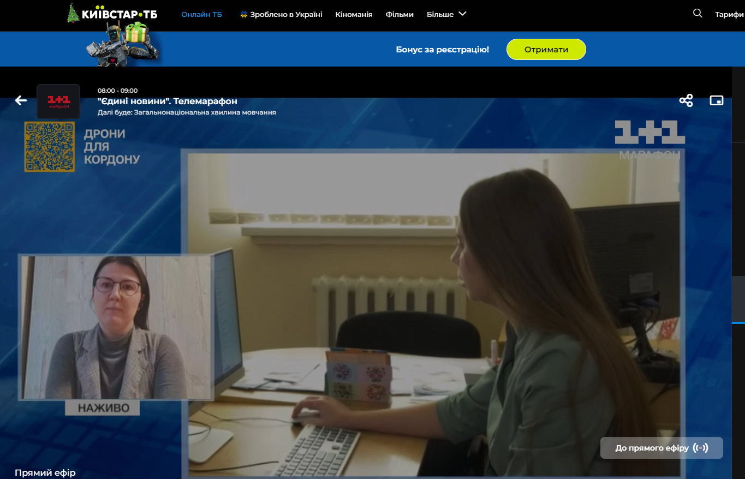The height and width of the screenshot is (479, 745).
Task: Open the search magnifier icon
Action: (x=698, y=14)
